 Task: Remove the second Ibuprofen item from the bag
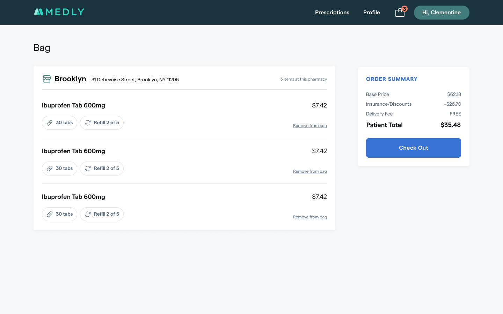[x=310, y=171]
